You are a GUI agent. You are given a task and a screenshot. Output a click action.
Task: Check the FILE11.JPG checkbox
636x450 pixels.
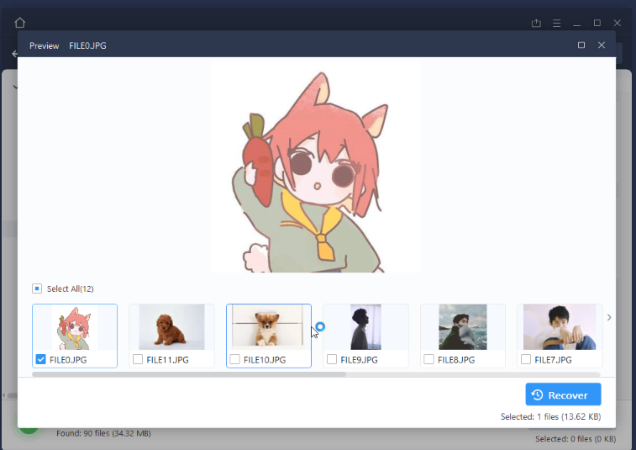click(x=138, y=359)
